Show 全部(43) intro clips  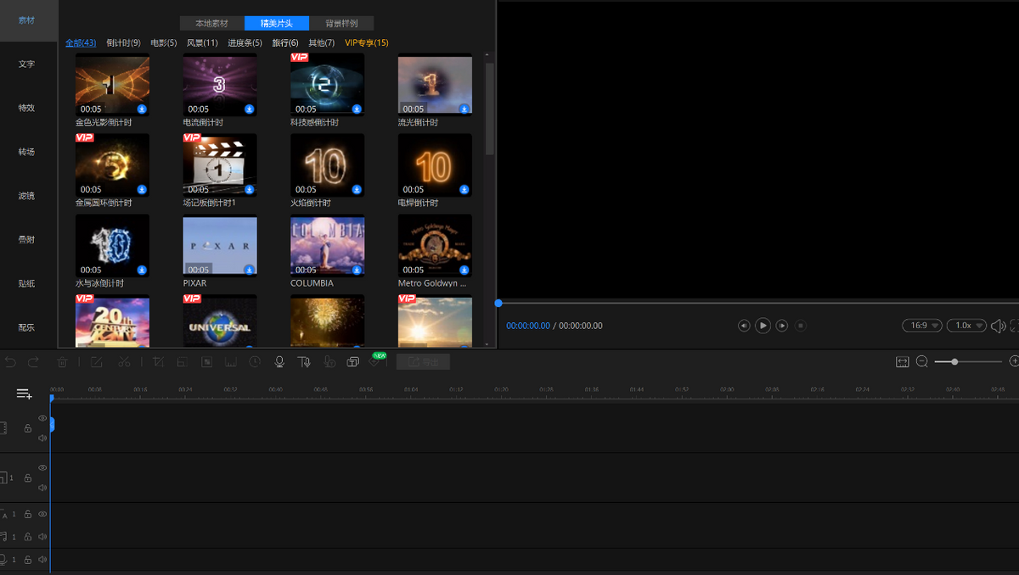coord(81,42)
